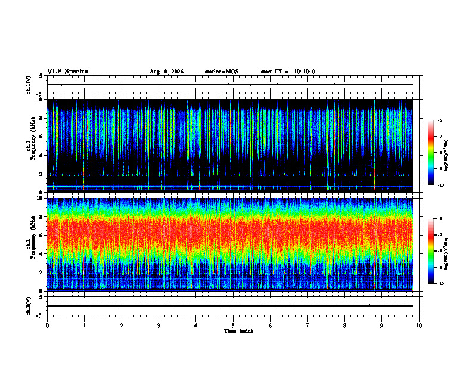This screenshot has height=365, width=472.
Task: Click inside the ch.1 spectrogram panel
Action: click(x=230, y=146)
